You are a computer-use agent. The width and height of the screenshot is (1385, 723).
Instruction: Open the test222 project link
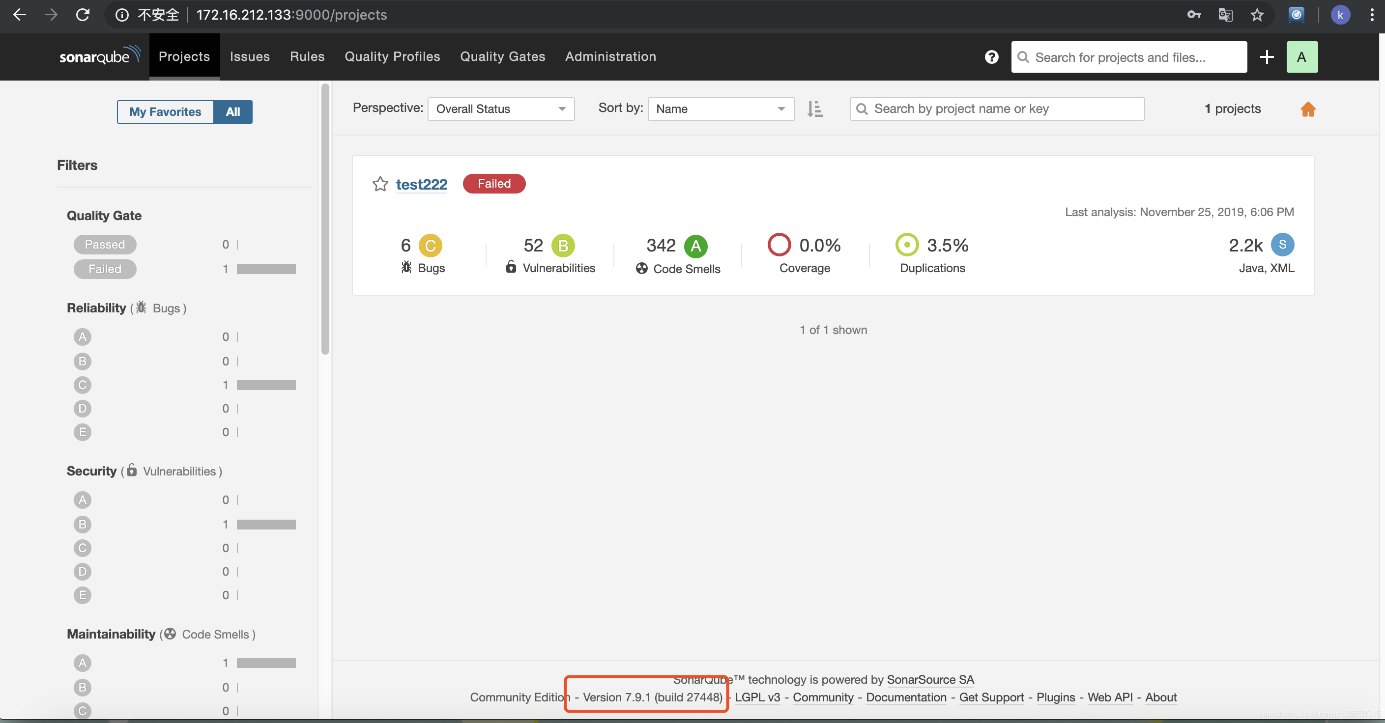pos(422,184)
